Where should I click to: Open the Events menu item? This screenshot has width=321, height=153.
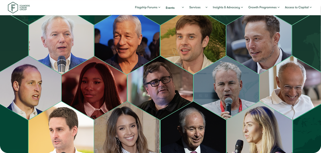170,8
